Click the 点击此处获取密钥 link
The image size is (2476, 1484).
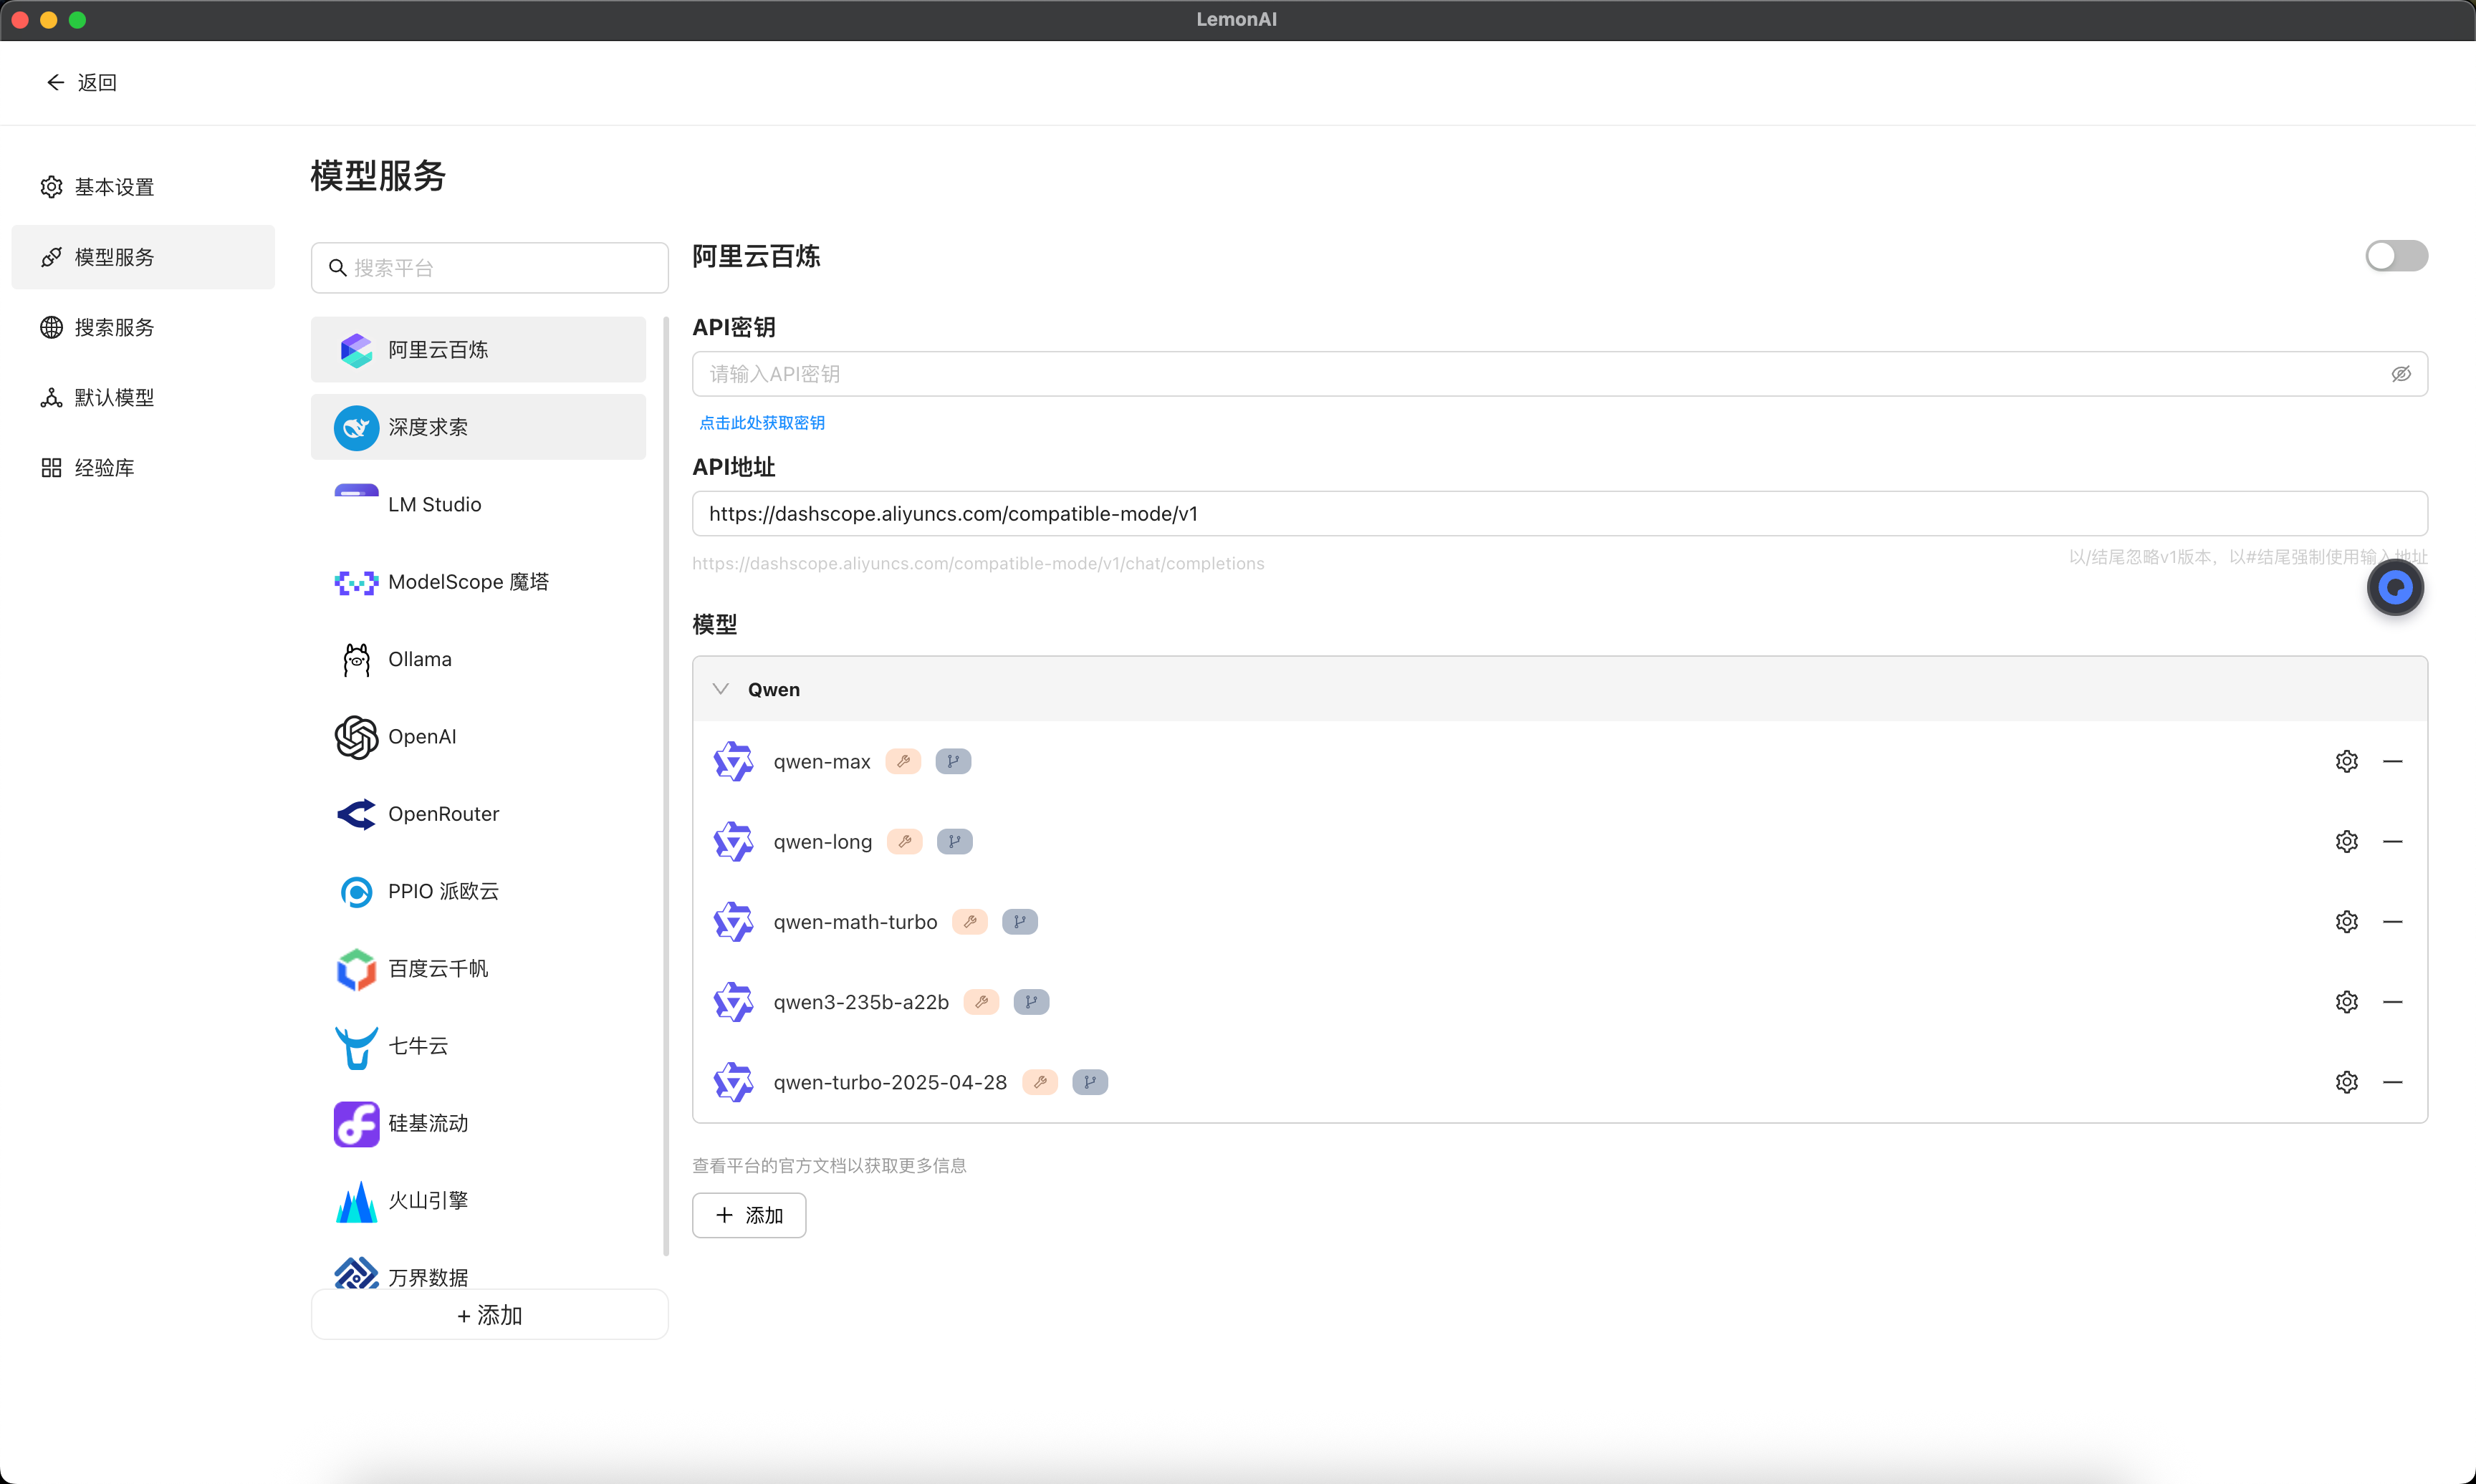tap(762, 423)
